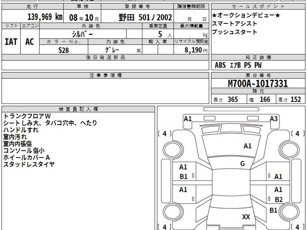Click the プッシュスタート sales point text

pos(234,32)
